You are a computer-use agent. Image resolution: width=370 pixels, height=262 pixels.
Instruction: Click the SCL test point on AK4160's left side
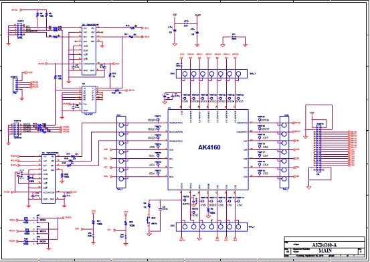(158, 155)
